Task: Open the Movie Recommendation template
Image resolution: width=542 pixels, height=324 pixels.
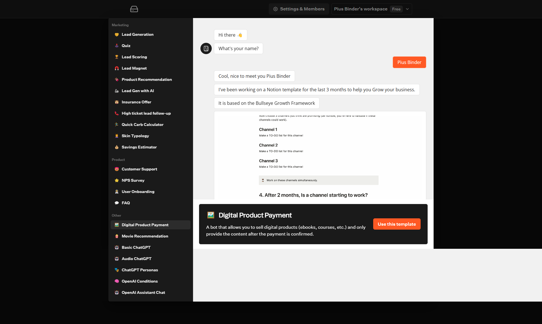Action: click(145, 236)
